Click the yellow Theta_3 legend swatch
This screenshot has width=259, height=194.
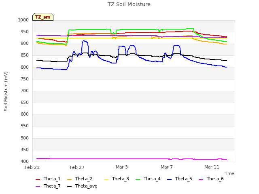coord(106,179)
